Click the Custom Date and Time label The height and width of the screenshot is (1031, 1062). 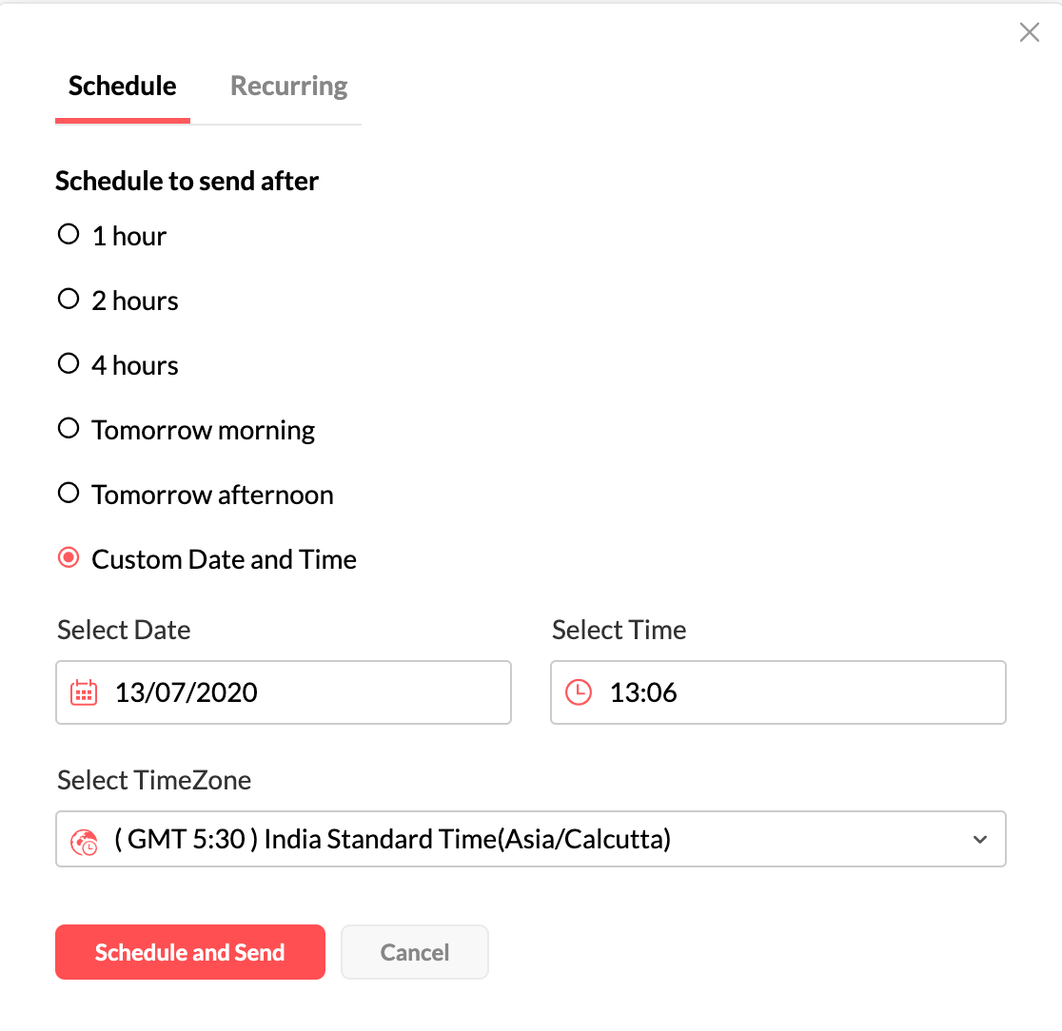click(x=225, y=559)
